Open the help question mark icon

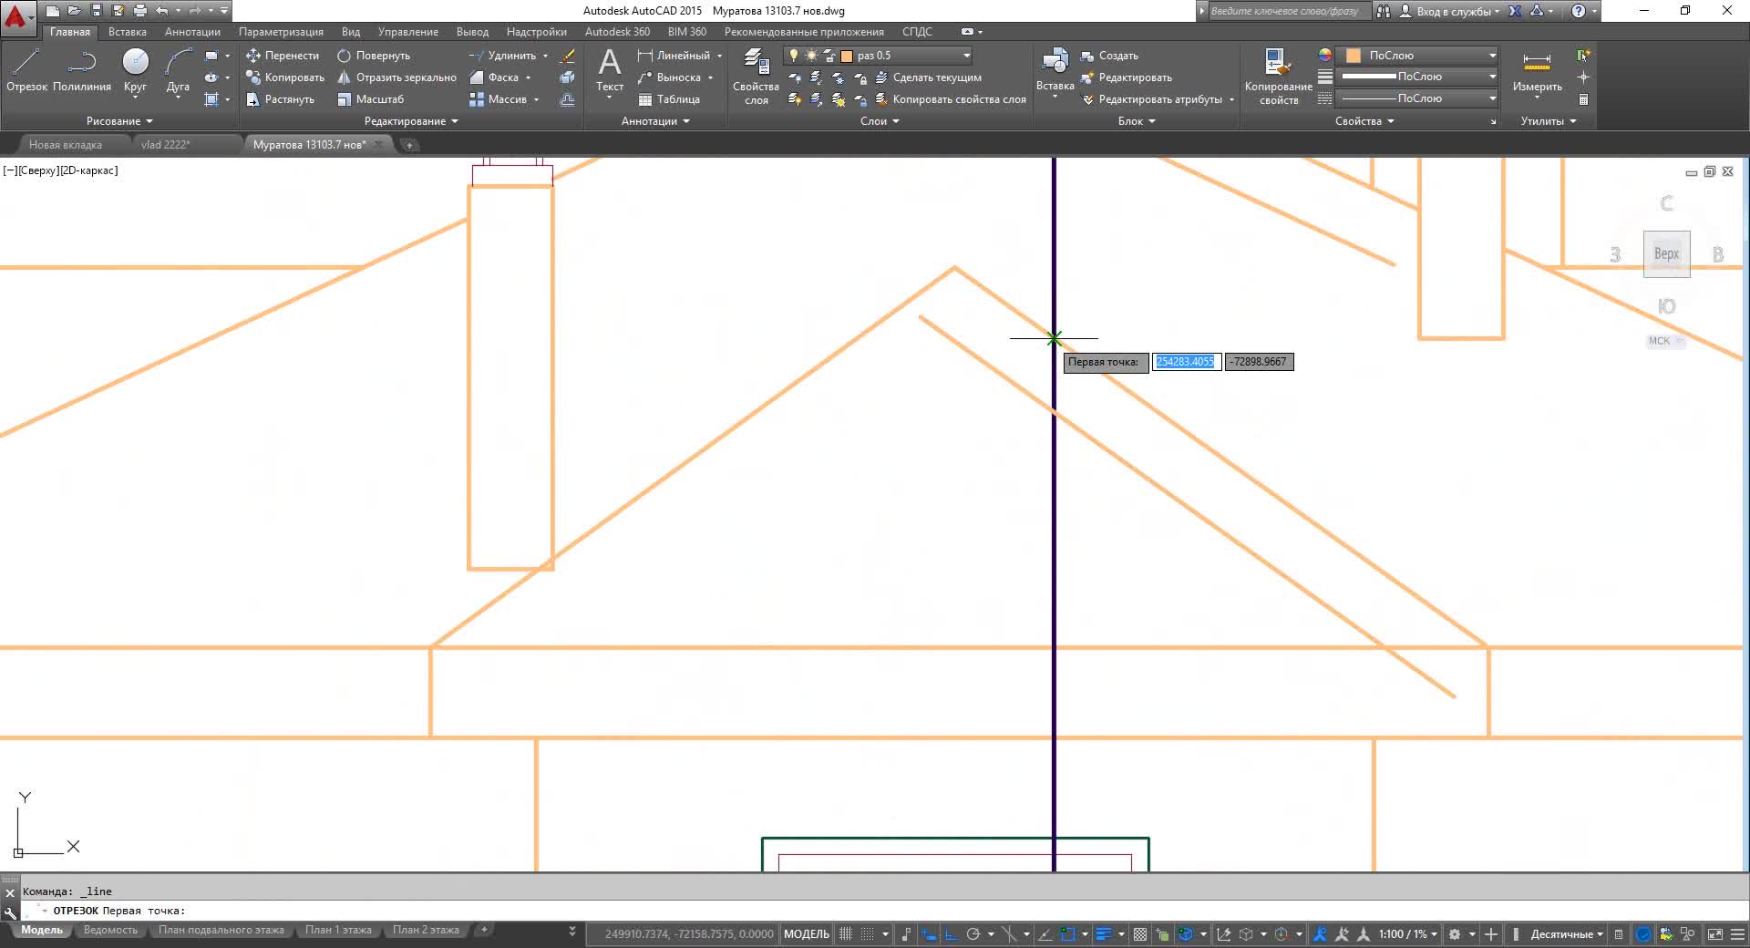[1579, 11]
